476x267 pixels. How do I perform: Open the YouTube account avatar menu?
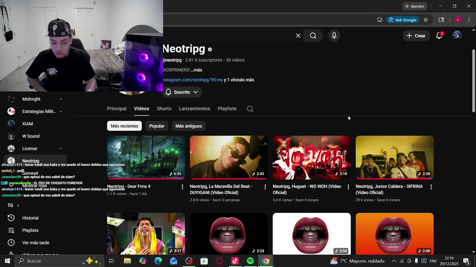457,36
